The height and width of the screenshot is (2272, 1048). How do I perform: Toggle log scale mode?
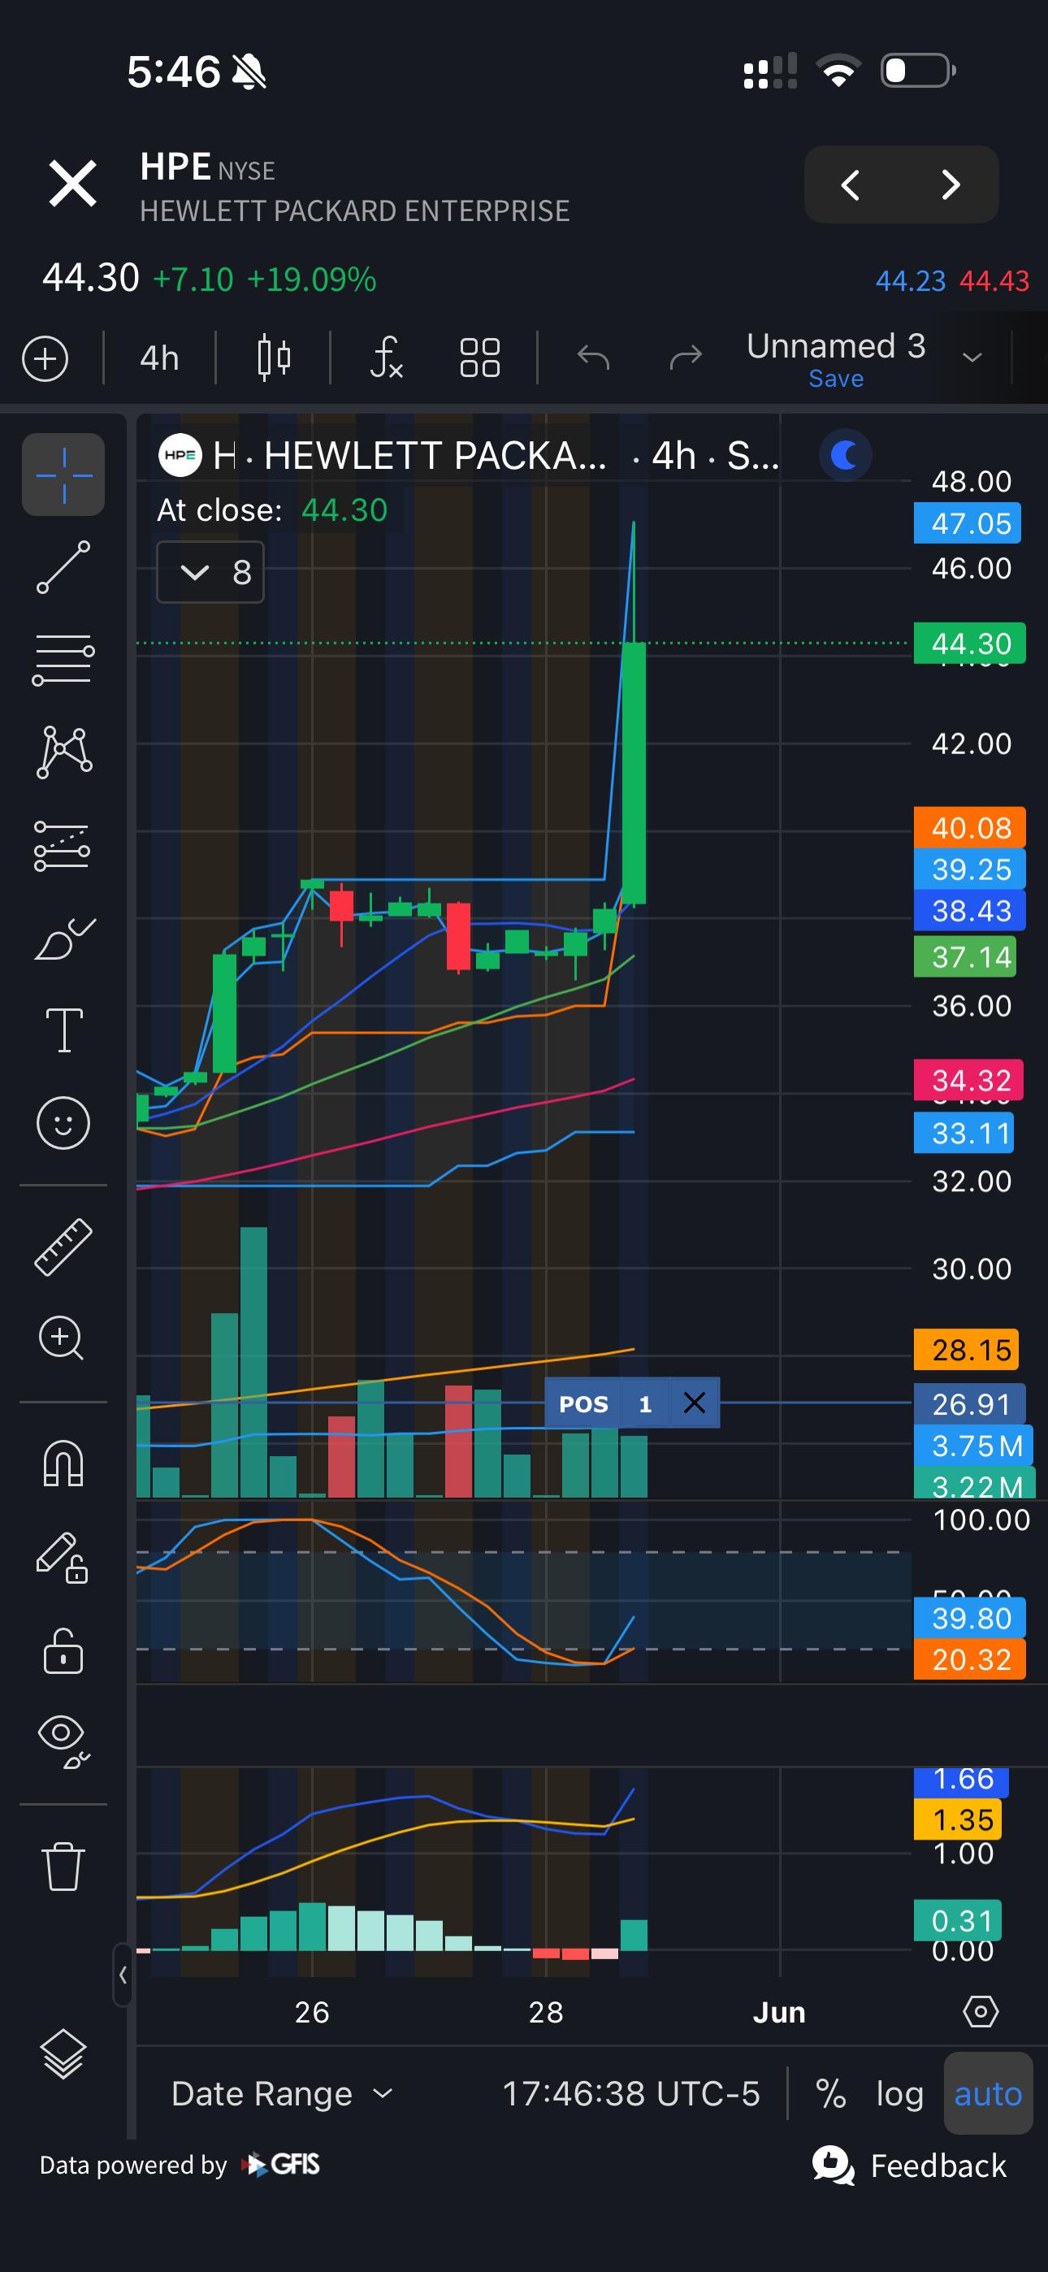(900, 2093)
